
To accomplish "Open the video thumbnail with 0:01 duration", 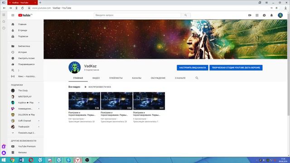I will coord(149,101).
